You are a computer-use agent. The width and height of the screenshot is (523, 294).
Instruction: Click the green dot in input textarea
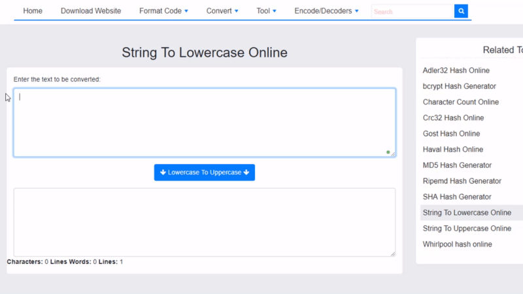pos(388,152)
